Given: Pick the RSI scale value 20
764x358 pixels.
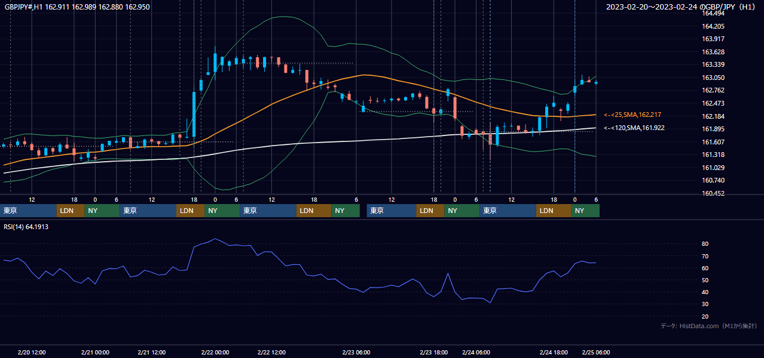Looking at the screenshot, I should (x=705, y=316).
